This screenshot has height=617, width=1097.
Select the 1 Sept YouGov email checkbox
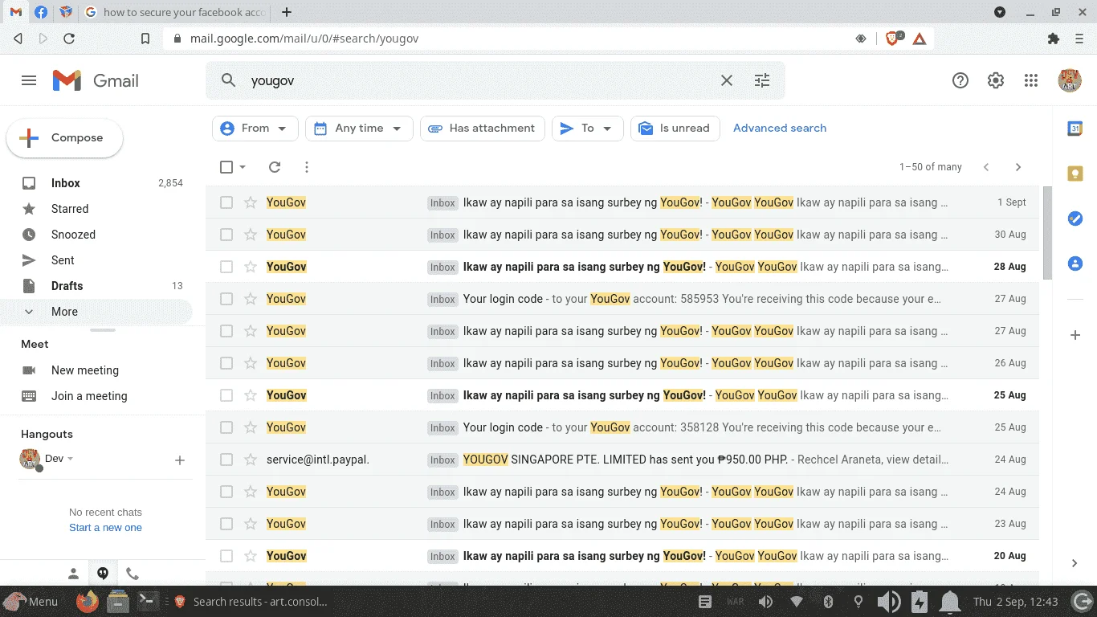pos(226,202)
